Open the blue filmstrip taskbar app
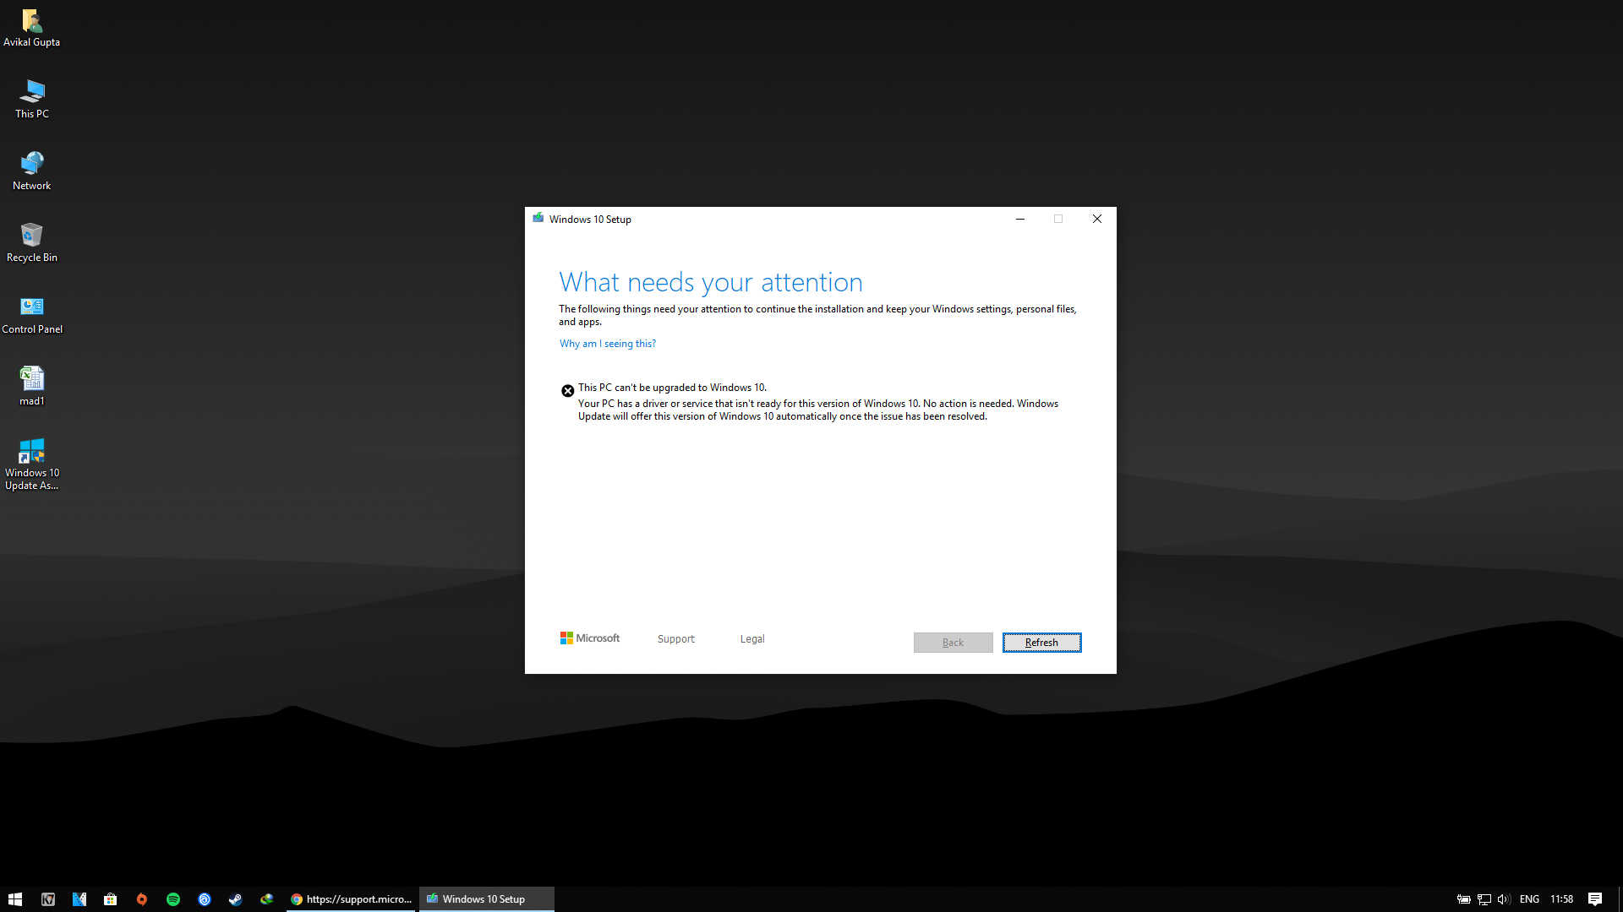 click(x=79, y=899)
